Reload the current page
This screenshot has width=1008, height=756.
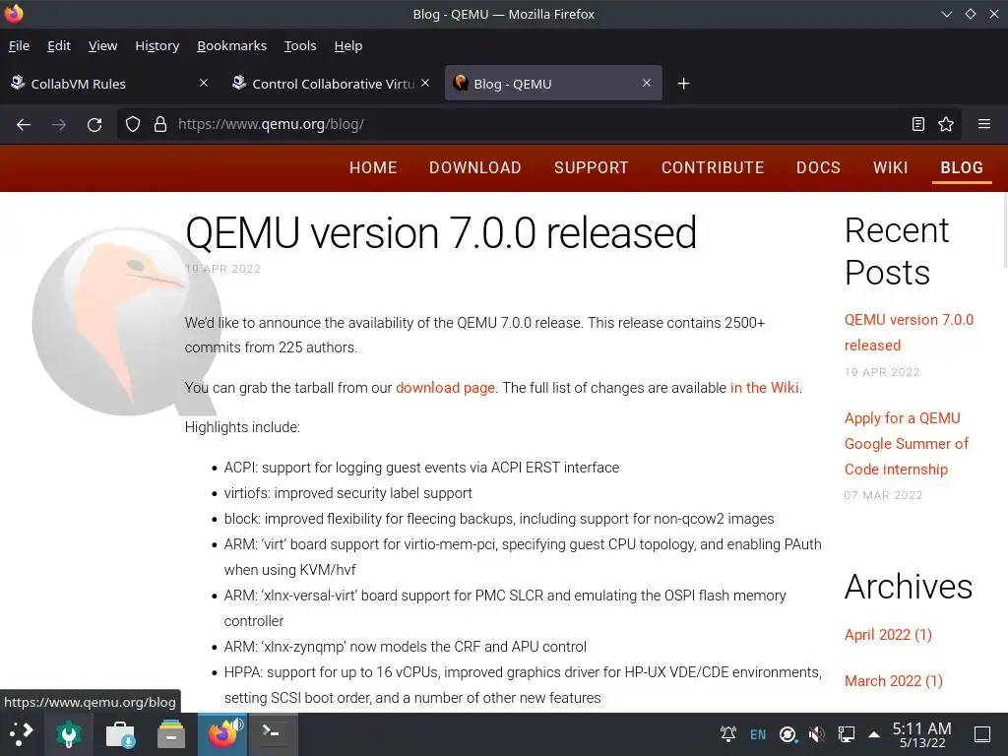tap(94, 124)
